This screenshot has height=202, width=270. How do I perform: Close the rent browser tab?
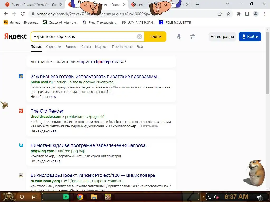pyautogui.click(x=187, y=5)
